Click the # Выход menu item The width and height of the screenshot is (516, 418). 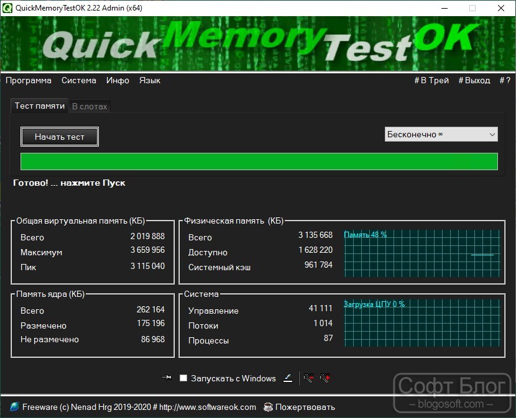[x=474, y=81]
